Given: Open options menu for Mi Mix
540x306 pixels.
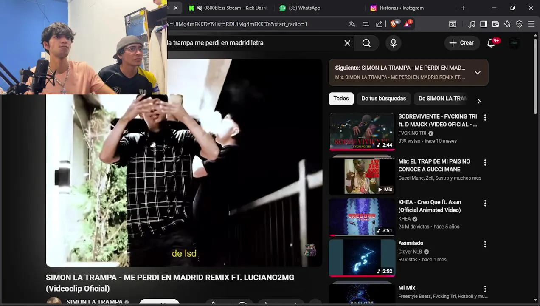Looking at the screenshot, I should pyautogui.click(x=485, y=289).
